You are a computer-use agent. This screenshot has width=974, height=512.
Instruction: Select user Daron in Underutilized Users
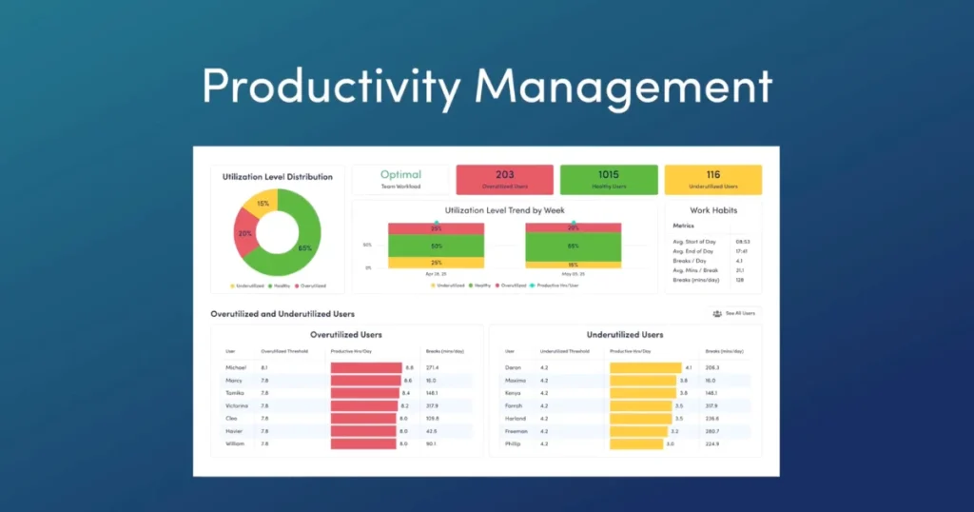click(x=513, y=368)
